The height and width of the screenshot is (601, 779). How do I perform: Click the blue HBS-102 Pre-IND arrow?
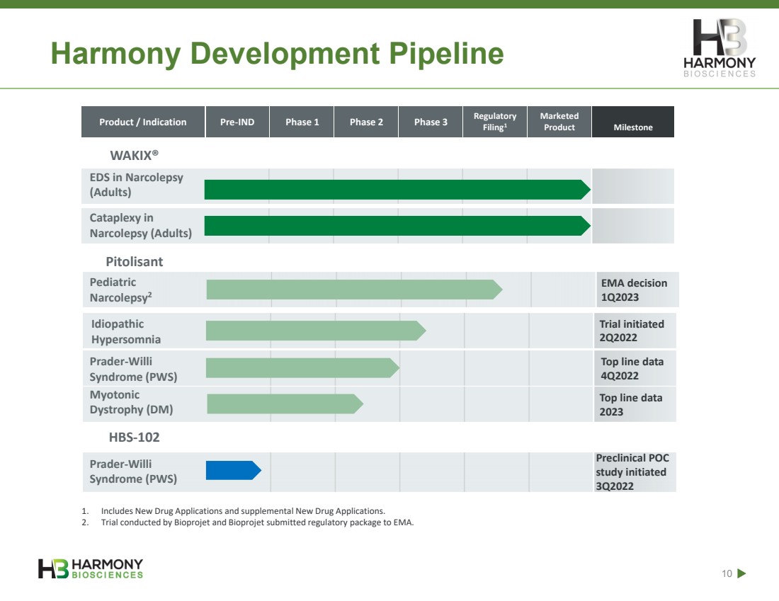point(234,470)
